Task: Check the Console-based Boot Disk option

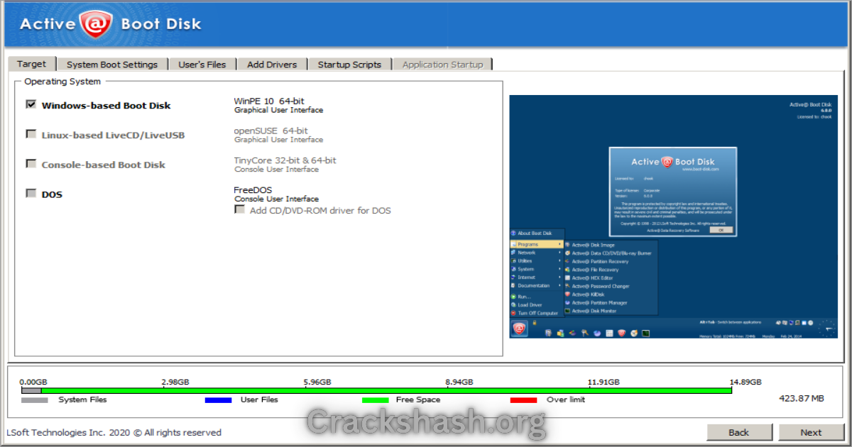Action: pos(31,164)
